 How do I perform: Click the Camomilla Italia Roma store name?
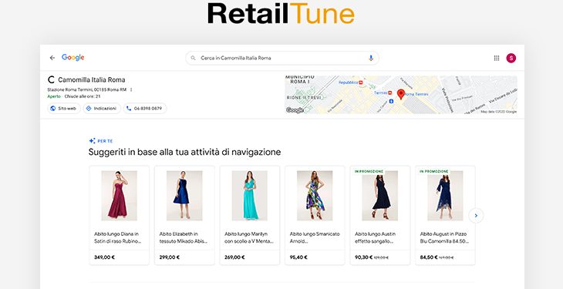click(92, 79)
